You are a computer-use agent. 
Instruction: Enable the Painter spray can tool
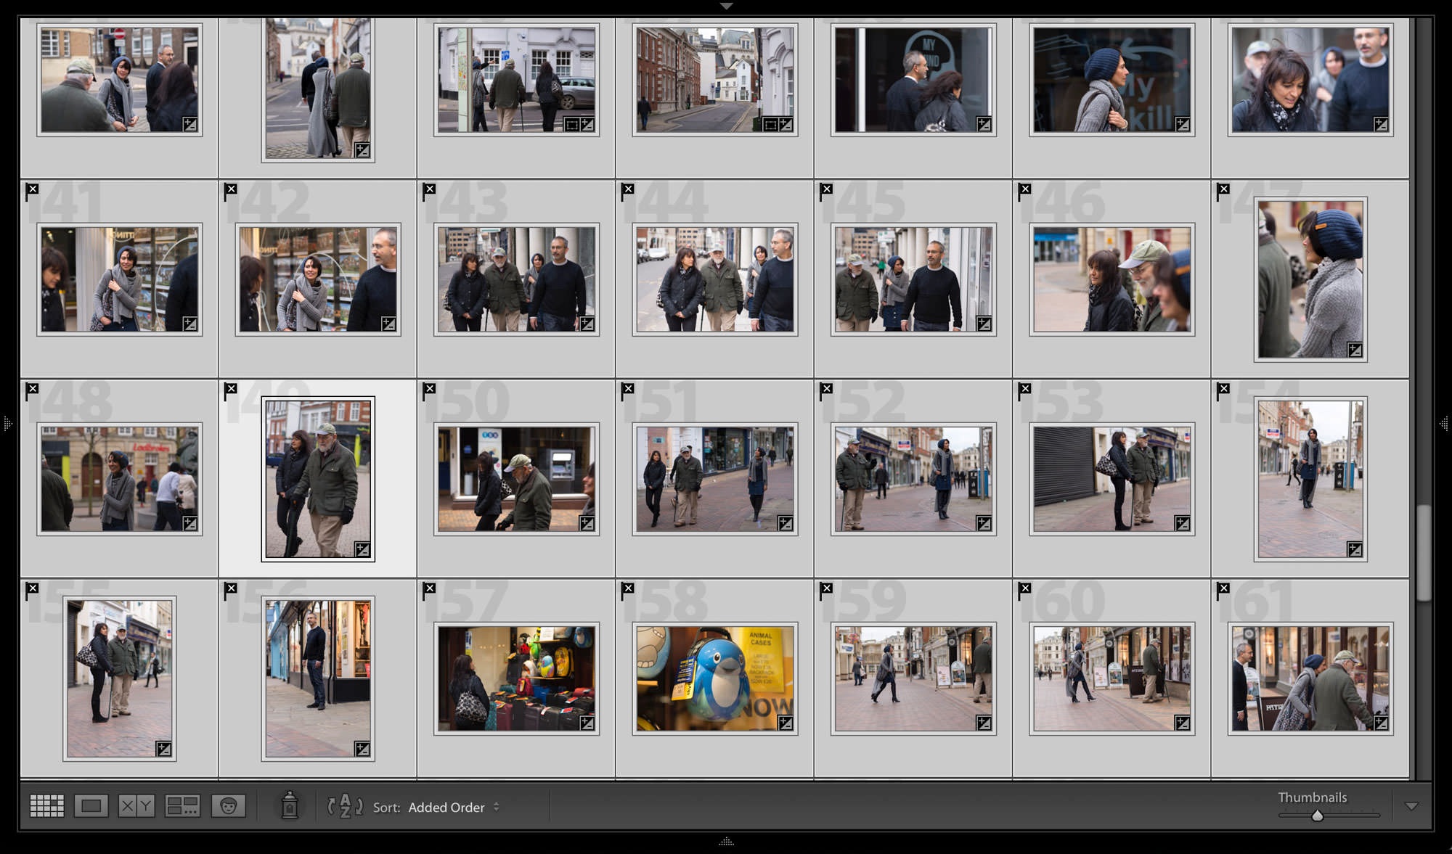[290, 805]
